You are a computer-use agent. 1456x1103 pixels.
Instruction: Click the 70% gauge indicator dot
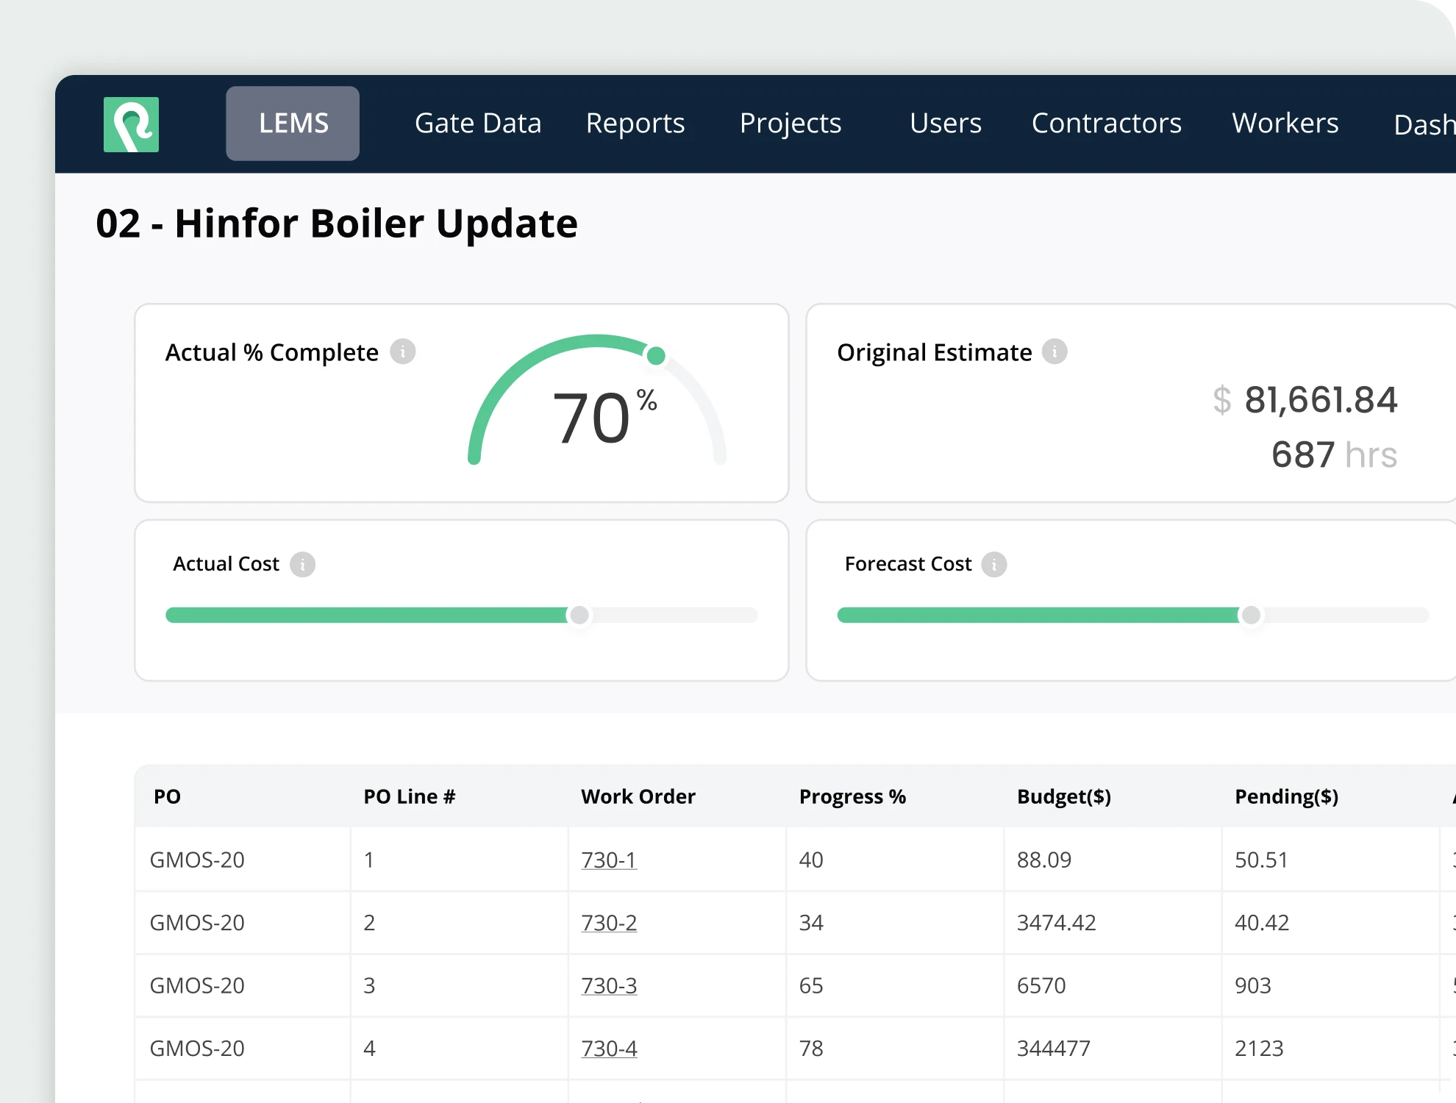[x=656, y=356]
